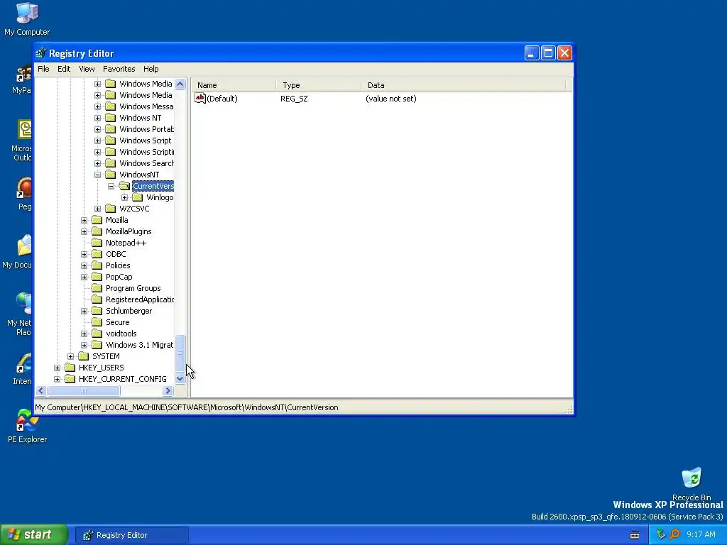Expand the Windows Search key

pos(97,163)
